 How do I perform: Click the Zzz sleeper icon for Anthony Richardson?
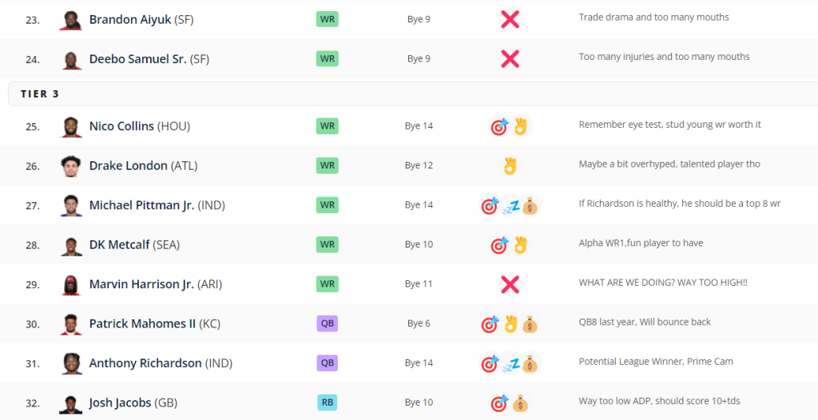click(510, 364)
